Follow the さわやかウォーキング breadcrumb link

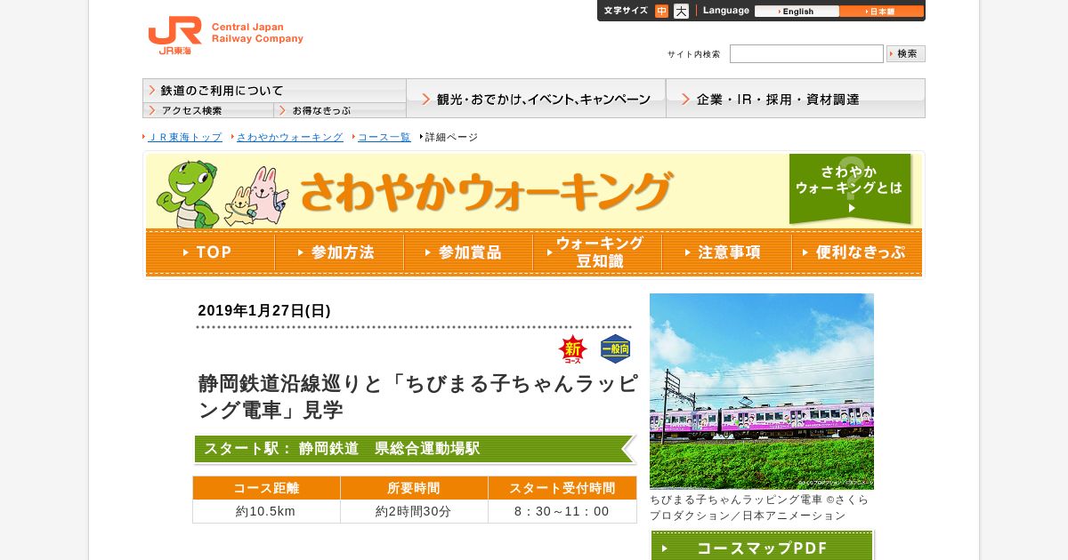pyautogui.click(x=289, y=137)
